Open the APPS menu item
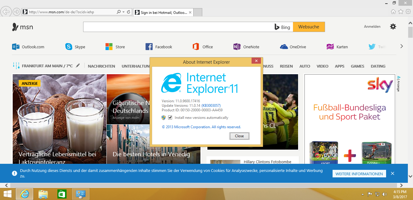The image size is (413, 200). (340, 66)
